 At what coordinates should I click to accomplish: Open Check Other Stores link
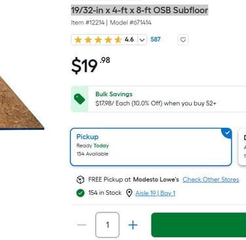click(x=211, y=180)
